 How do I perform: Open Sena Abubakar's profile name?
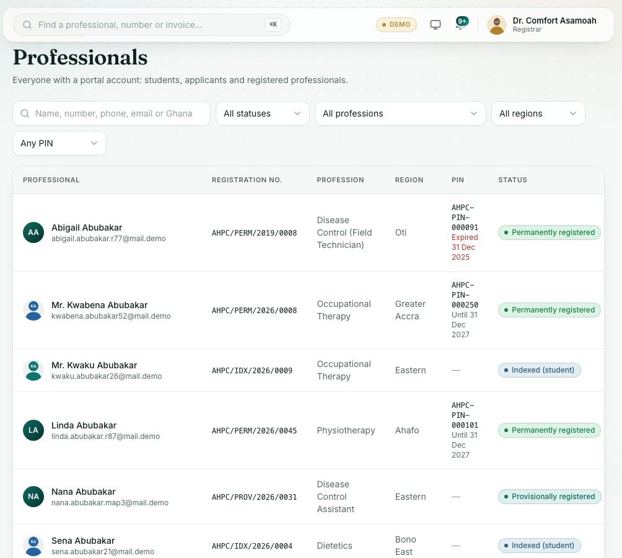pos(83,541)
